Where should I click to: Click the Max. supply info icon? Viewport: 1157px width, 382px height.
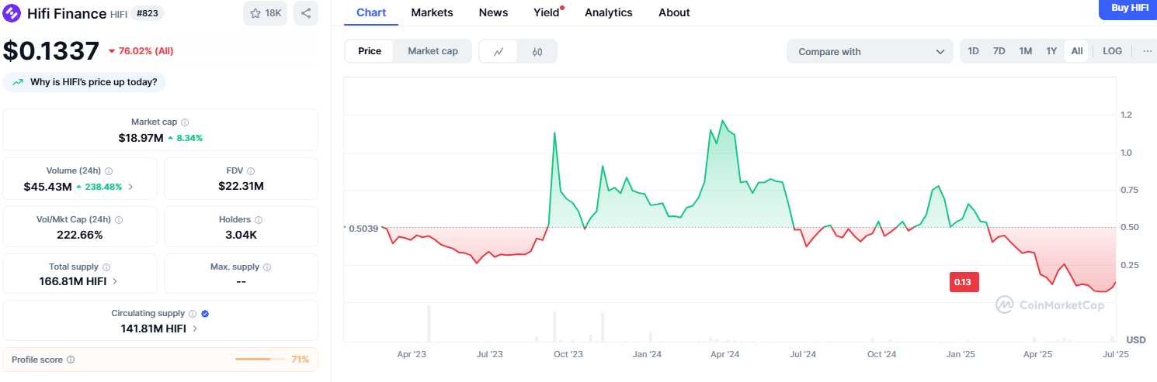click(x=267, y=267)
